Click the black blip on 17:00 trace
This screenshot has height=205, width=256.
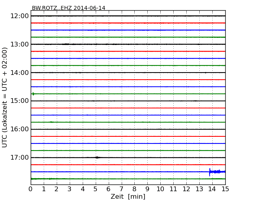(97, 157)
